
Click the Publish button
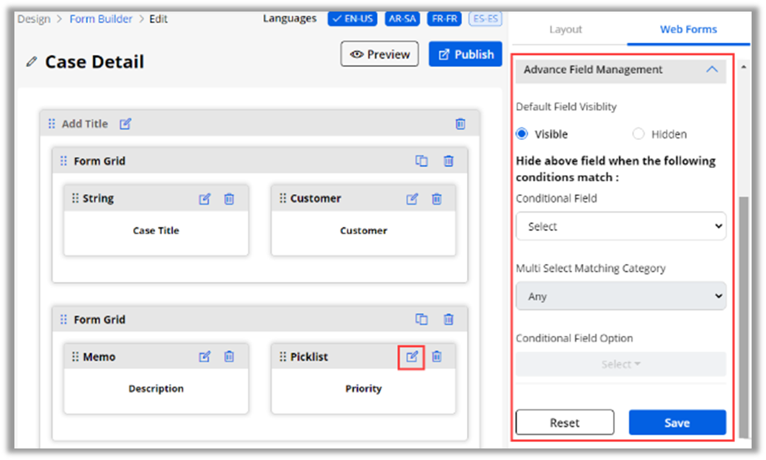pos(466,54)
